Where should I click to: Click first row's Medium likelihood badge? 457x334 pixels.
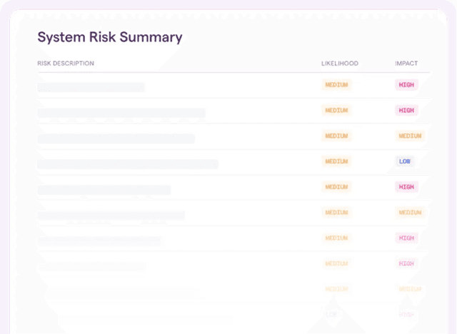pos(336,85)
